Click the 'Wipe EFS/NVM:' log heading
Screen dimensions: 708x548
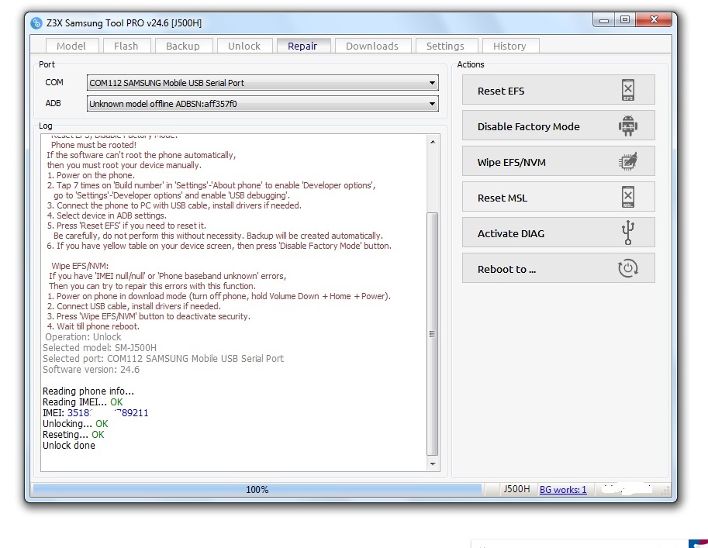pyautogui.click(x=80, y=267)
